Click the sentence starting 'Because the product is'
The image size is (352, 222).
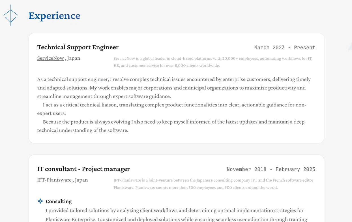[x=173, y=122]
